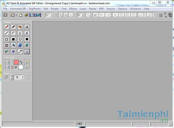Click the Copy button
Screen dimensions: 174x128
click(122, 15)
